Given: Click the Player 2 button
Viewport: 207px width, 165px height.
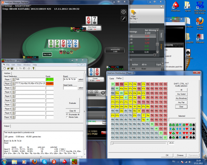Looking at the screenshot, I should coord(8,84).
